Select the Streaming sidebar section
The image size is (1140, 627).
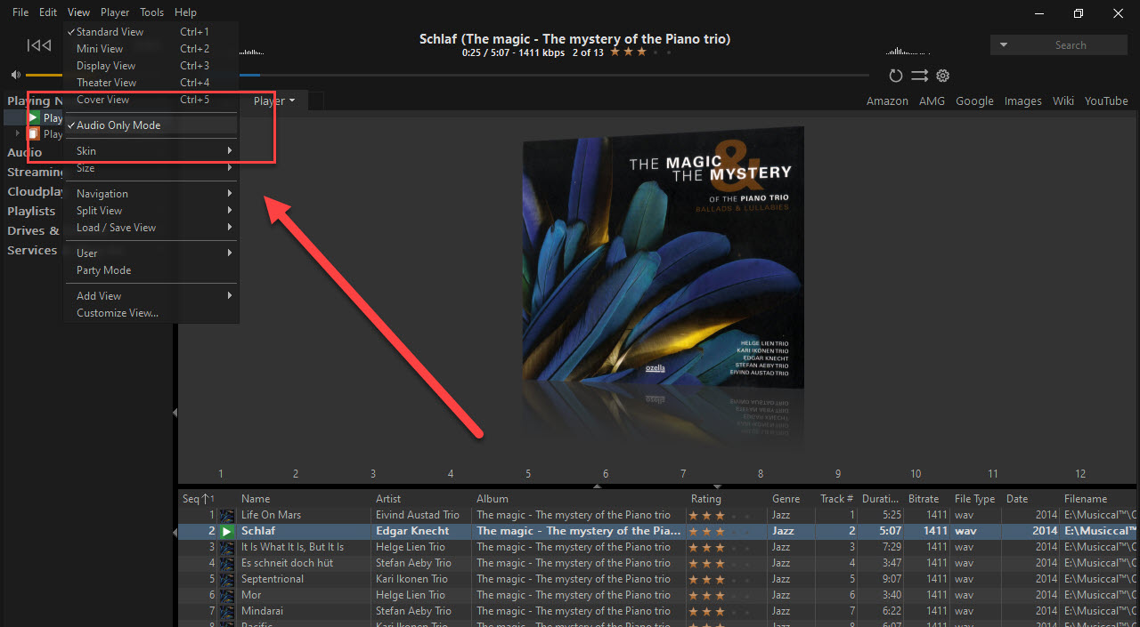pyautogui.click(x=36, y=173)
